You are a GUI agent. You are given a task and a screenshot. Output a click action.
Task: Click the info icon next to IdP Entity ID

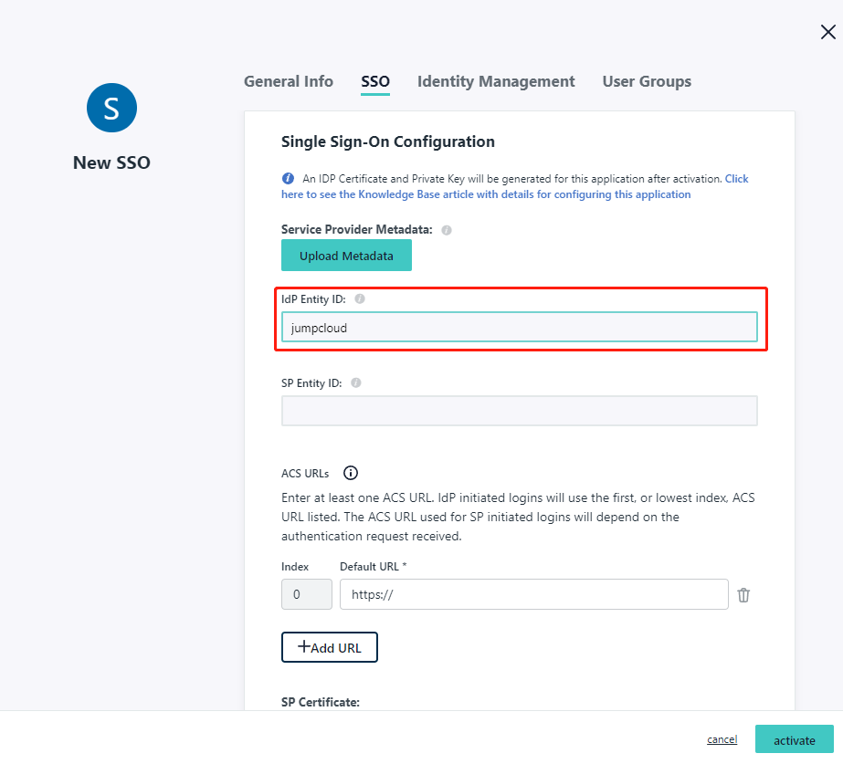(x=360, y=298)
